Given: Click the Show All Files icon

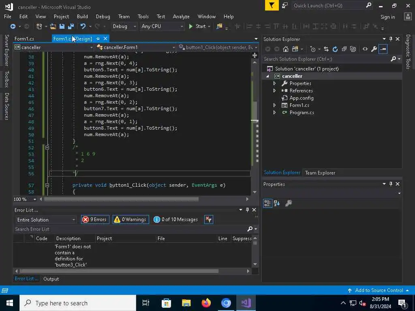Looking at the screenshot, I should (353, 49).
